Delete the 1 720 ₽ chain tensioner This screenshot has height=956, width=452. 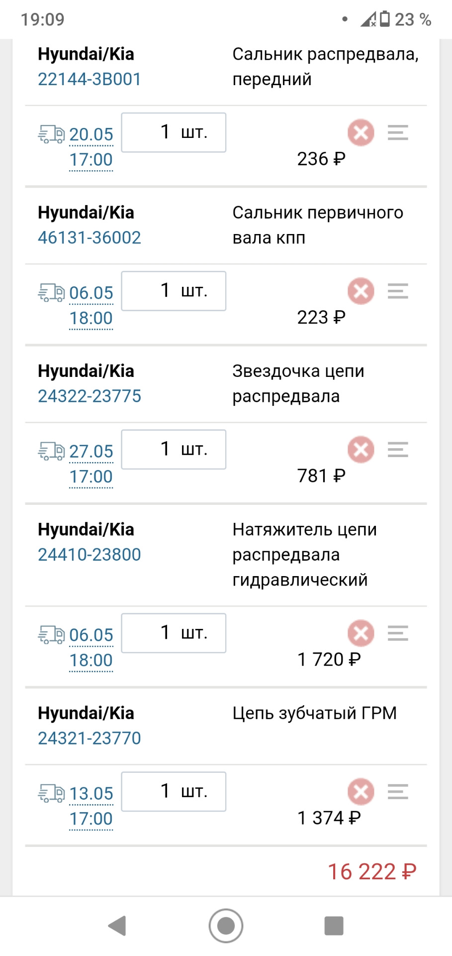(x=361, y=633)
